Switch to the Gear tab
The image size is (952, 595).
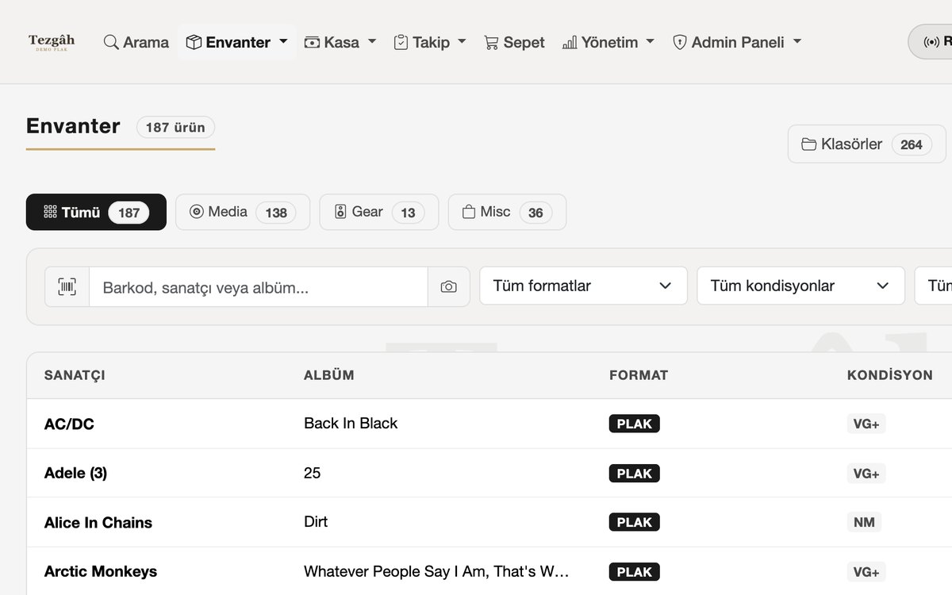(379, 212)
